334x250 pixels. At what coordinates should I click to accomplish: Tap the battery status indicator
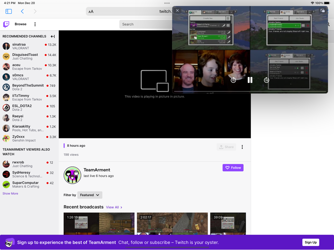click(x=327, y=3)
